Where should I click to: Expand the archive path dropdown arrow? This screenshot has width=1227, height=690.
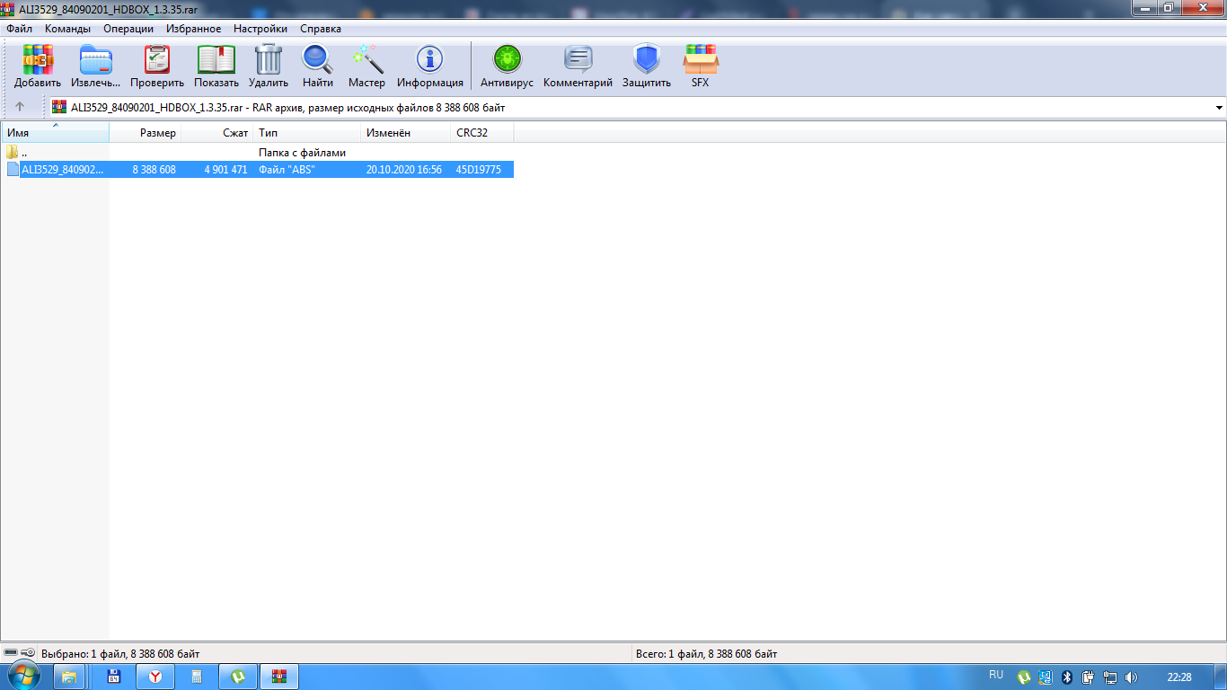1219,108
